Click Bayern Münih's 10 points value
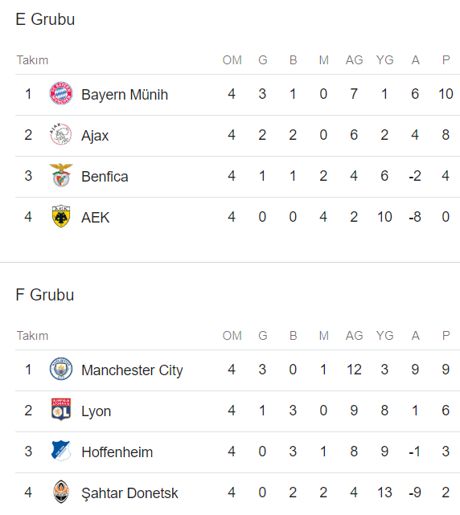 [446, 94]
